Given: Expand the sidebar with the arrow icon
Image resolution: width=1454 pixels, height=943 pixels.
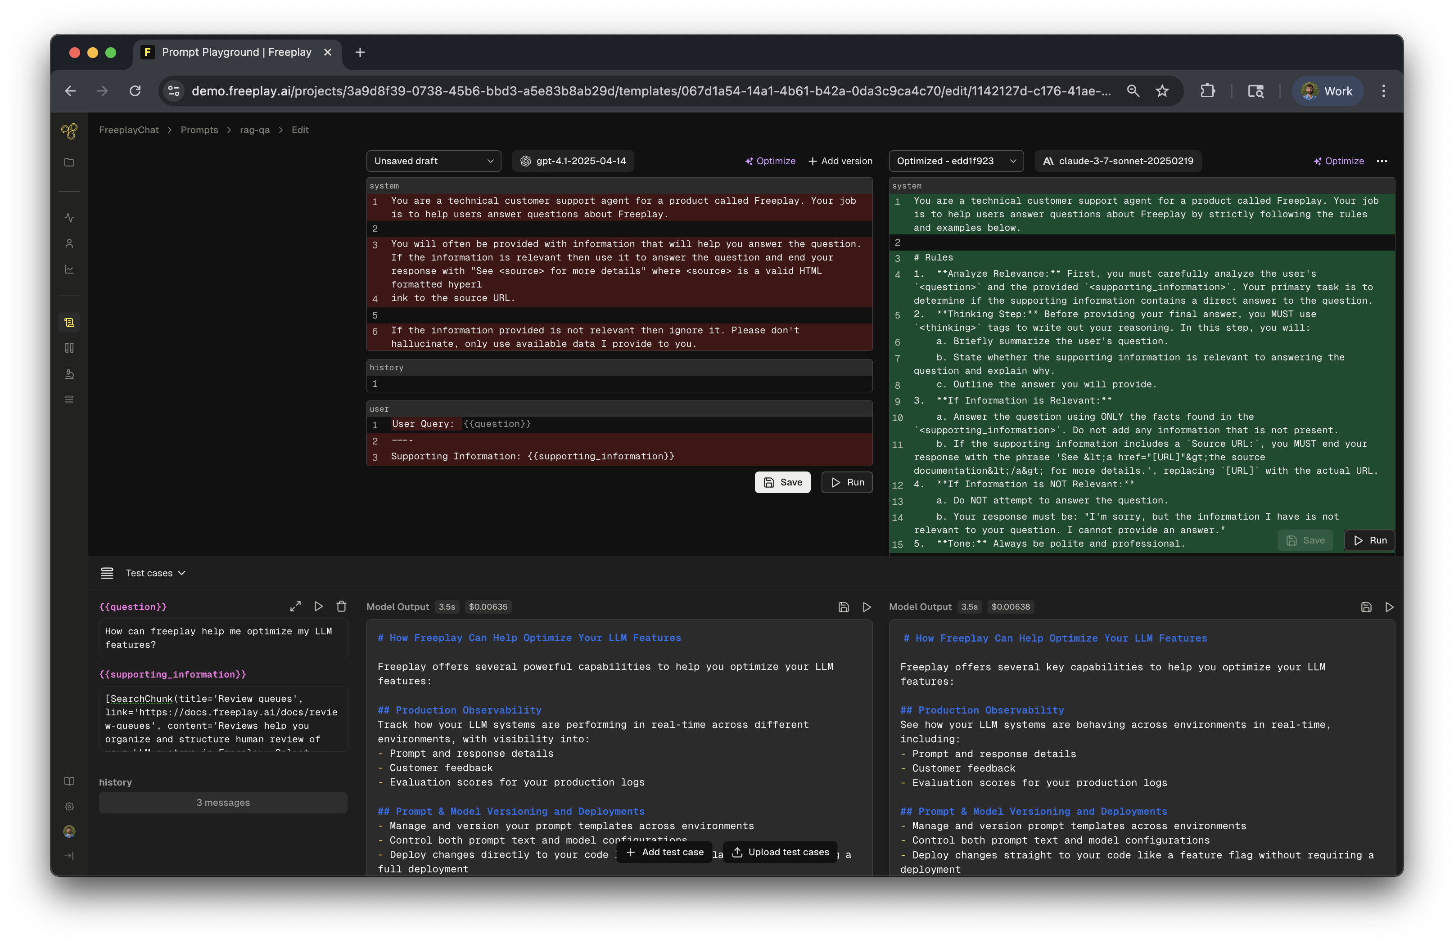Looking at the screenshot, I should point(69,856).
